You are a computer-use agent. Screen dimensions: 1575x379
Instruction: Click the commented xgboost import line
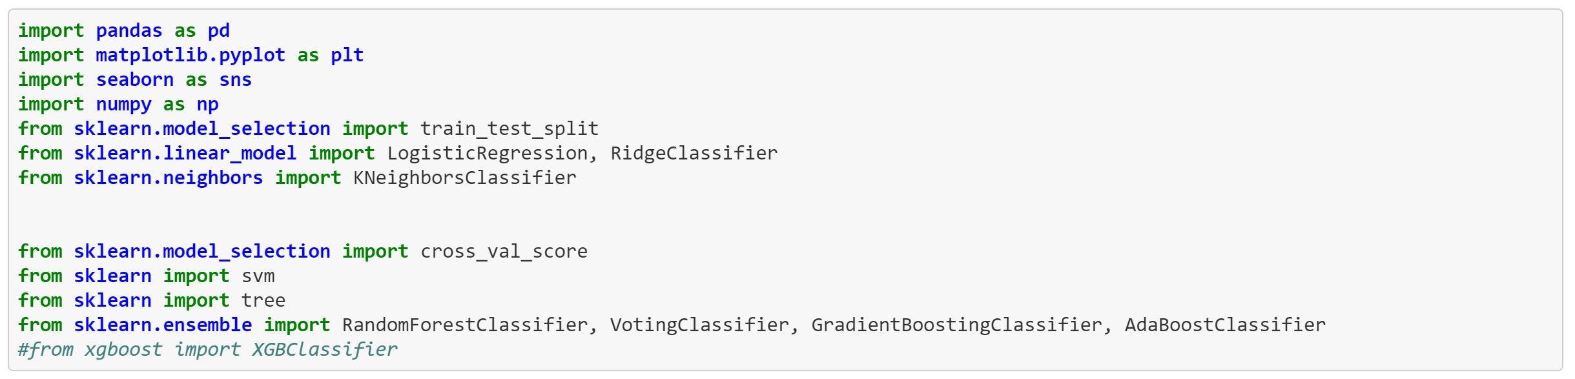207,350
